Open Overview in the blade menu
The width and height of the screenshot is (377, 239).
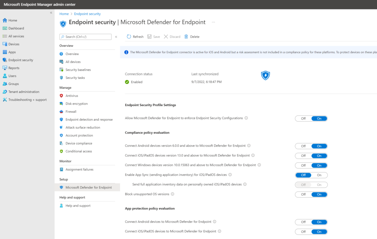click(x=72, y=54)
